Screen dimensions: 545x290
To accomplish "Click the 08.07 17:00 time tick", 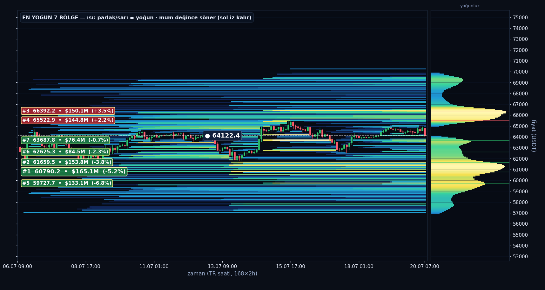I will pyautogui.click(x=86, y=267).
